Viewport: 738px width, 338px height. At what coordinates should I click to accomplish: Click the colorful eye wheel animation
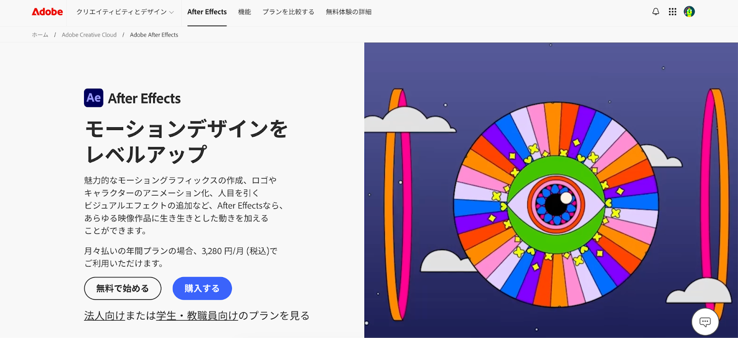point(556,204)
